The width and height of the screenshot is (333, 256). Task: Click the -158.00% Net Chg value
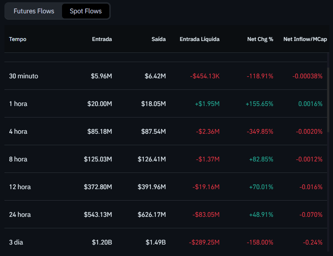(260, 242)
